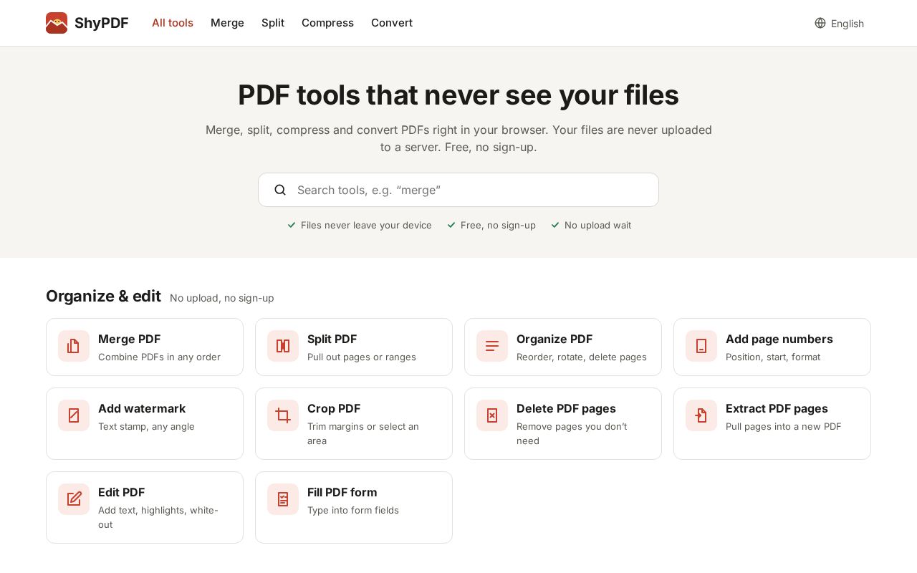This screenshot has height=573, width=917.
Task: Open the Fill PDF form icon
Action: 283,499
